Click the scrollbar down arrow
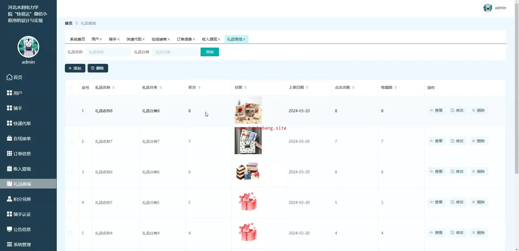This screenshot has height=251, width=519. coord(517,249)
